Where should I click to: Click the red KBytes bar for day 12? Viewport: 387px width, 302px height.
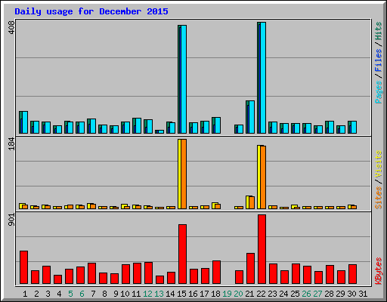pyautogui.click(x=148, y=273)
